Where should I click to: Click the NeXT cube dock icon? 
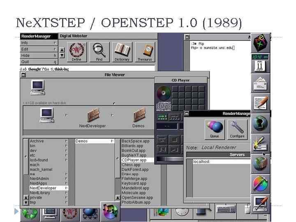click(x=260, y=43)
